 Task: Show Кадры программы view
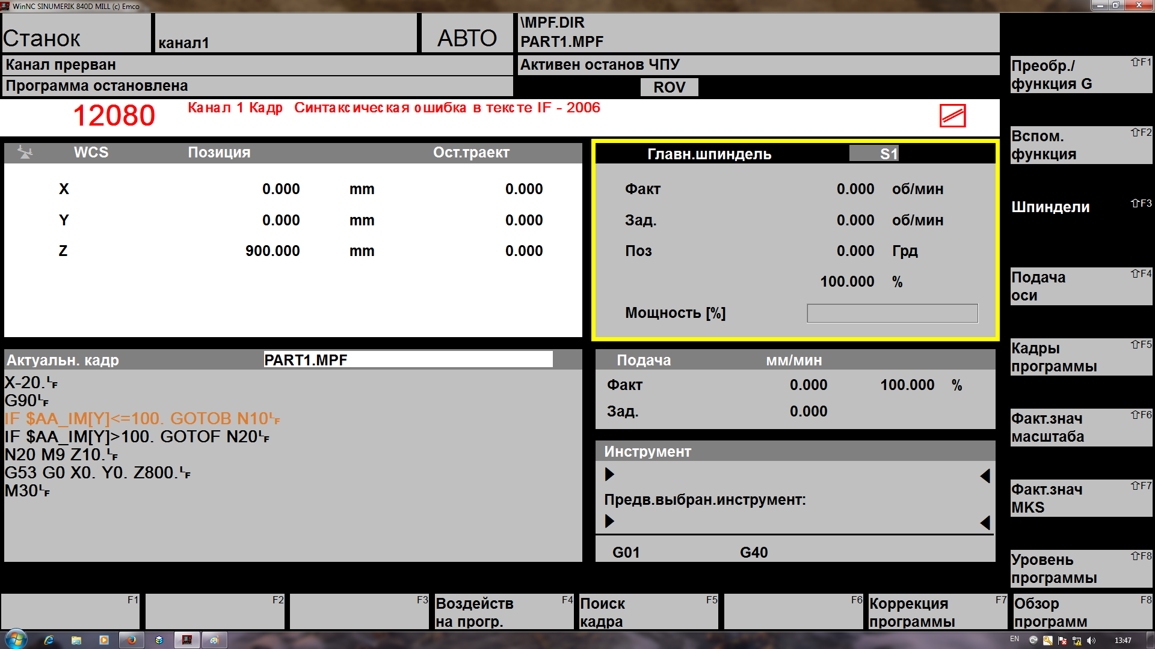(x=1081, y=357)
